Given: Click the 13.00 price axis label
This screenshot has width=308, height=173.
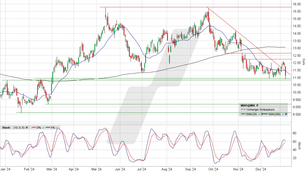Looking at the screenshot, I should 297,48.
